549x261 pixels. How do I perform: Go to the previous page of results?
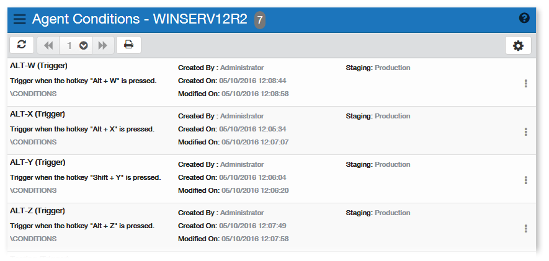48,45
